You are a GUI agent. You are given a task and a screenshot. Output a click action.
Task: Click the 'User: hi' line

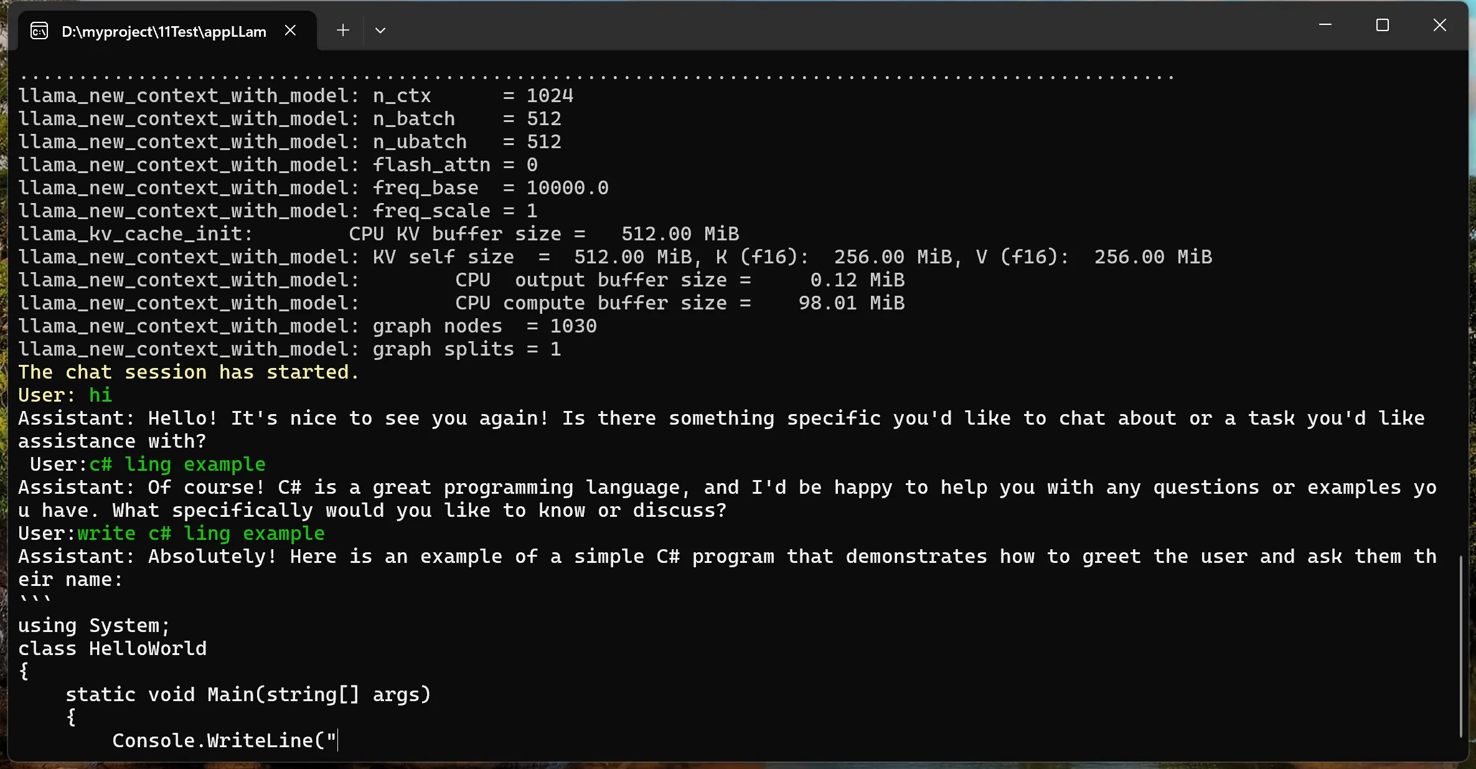point(65,395)
